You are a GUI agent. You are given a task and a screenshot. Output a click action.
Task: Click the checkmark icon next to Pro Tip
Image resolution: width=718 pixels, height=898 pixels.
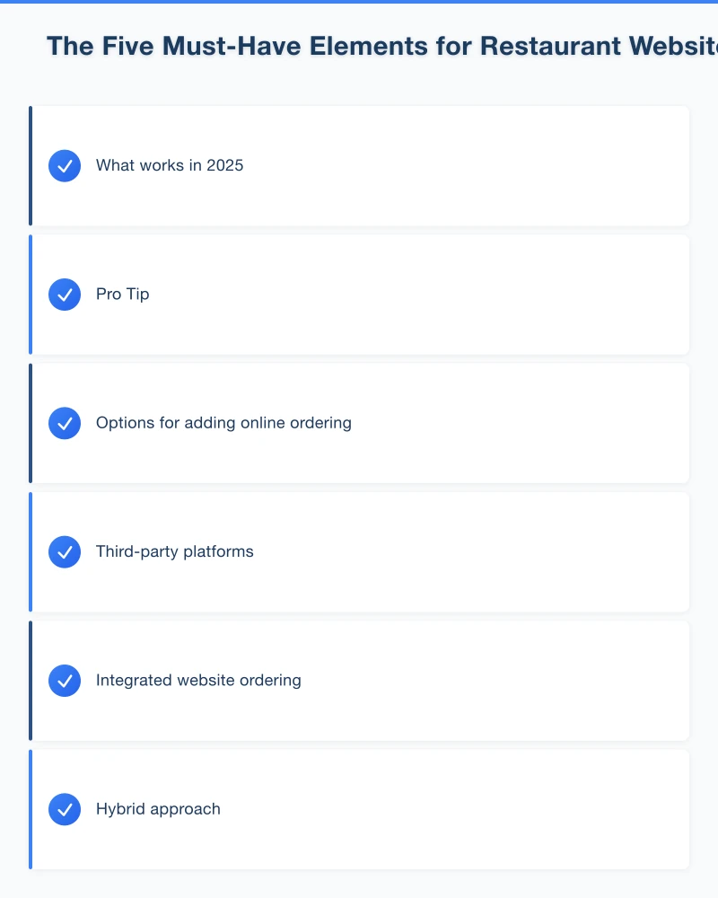(65, 295)
